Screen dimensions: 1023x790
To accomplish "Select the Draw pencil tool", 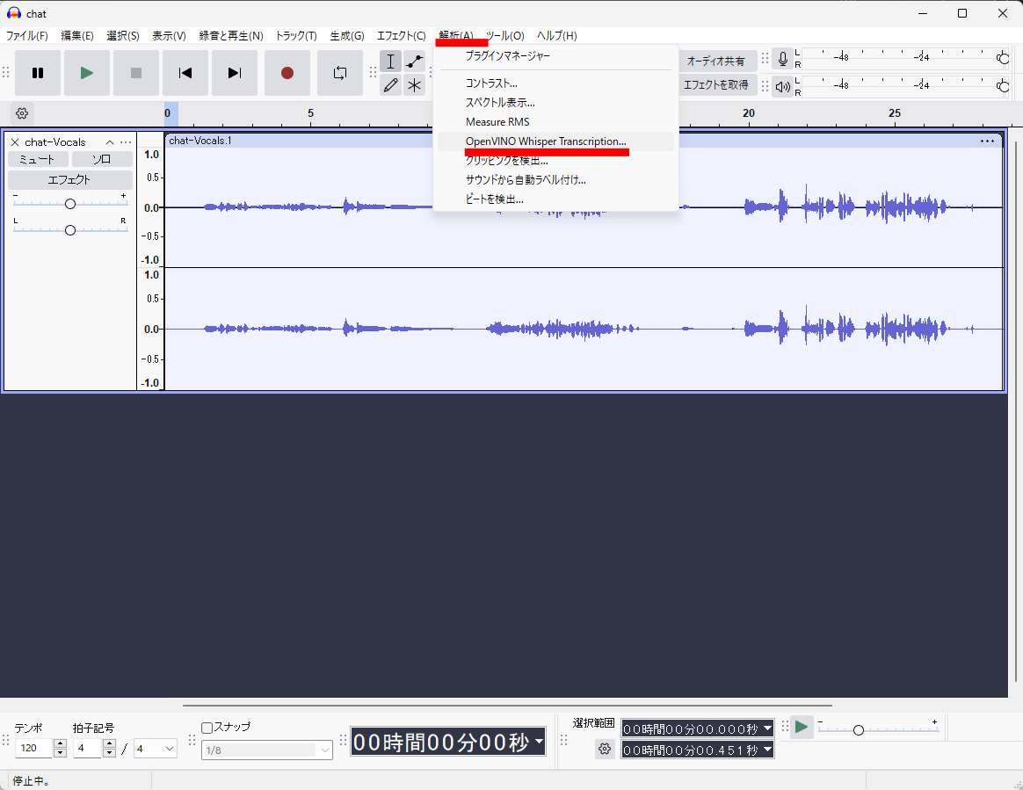I will click(x=391, y=85).
